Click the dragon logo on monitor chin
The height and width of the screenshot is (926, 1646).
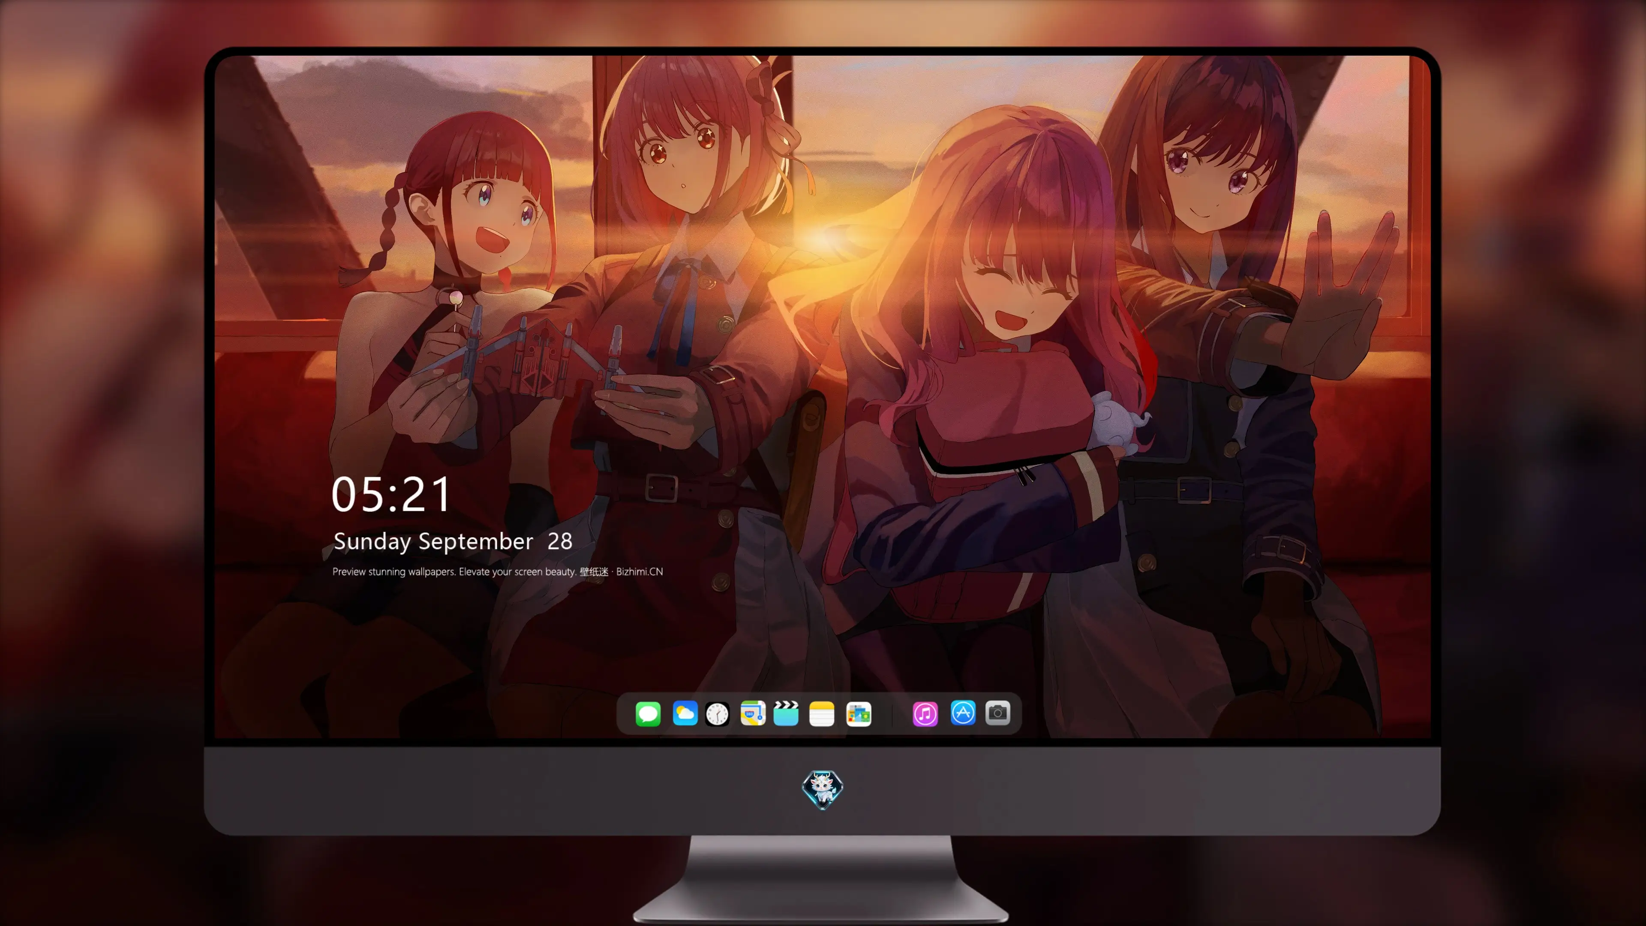pyautogui.click(x=823, y=790)
